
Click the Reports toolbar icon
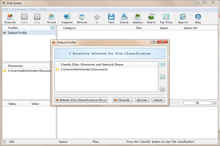(x=183, y=19)
